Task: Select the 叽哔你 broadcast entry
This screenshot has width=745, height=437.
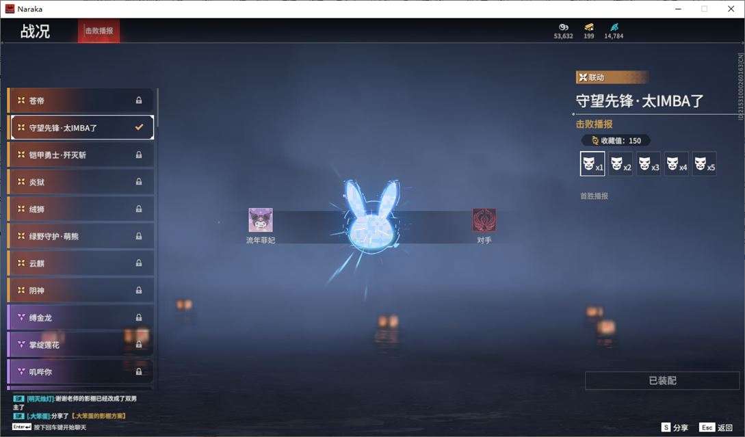Action: click(x=81, y=371)
